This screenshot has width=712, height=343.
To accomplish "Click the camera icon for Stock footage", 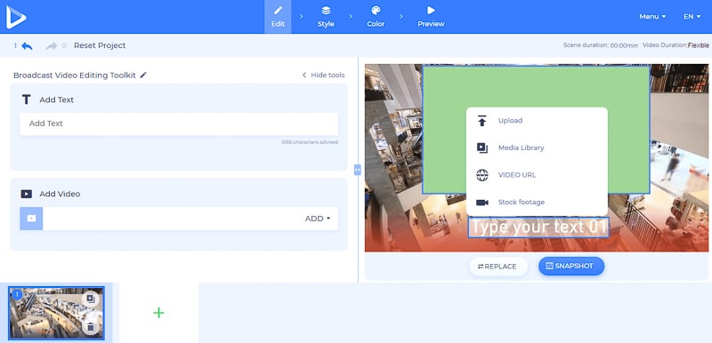I will click(x=482, y=203).
